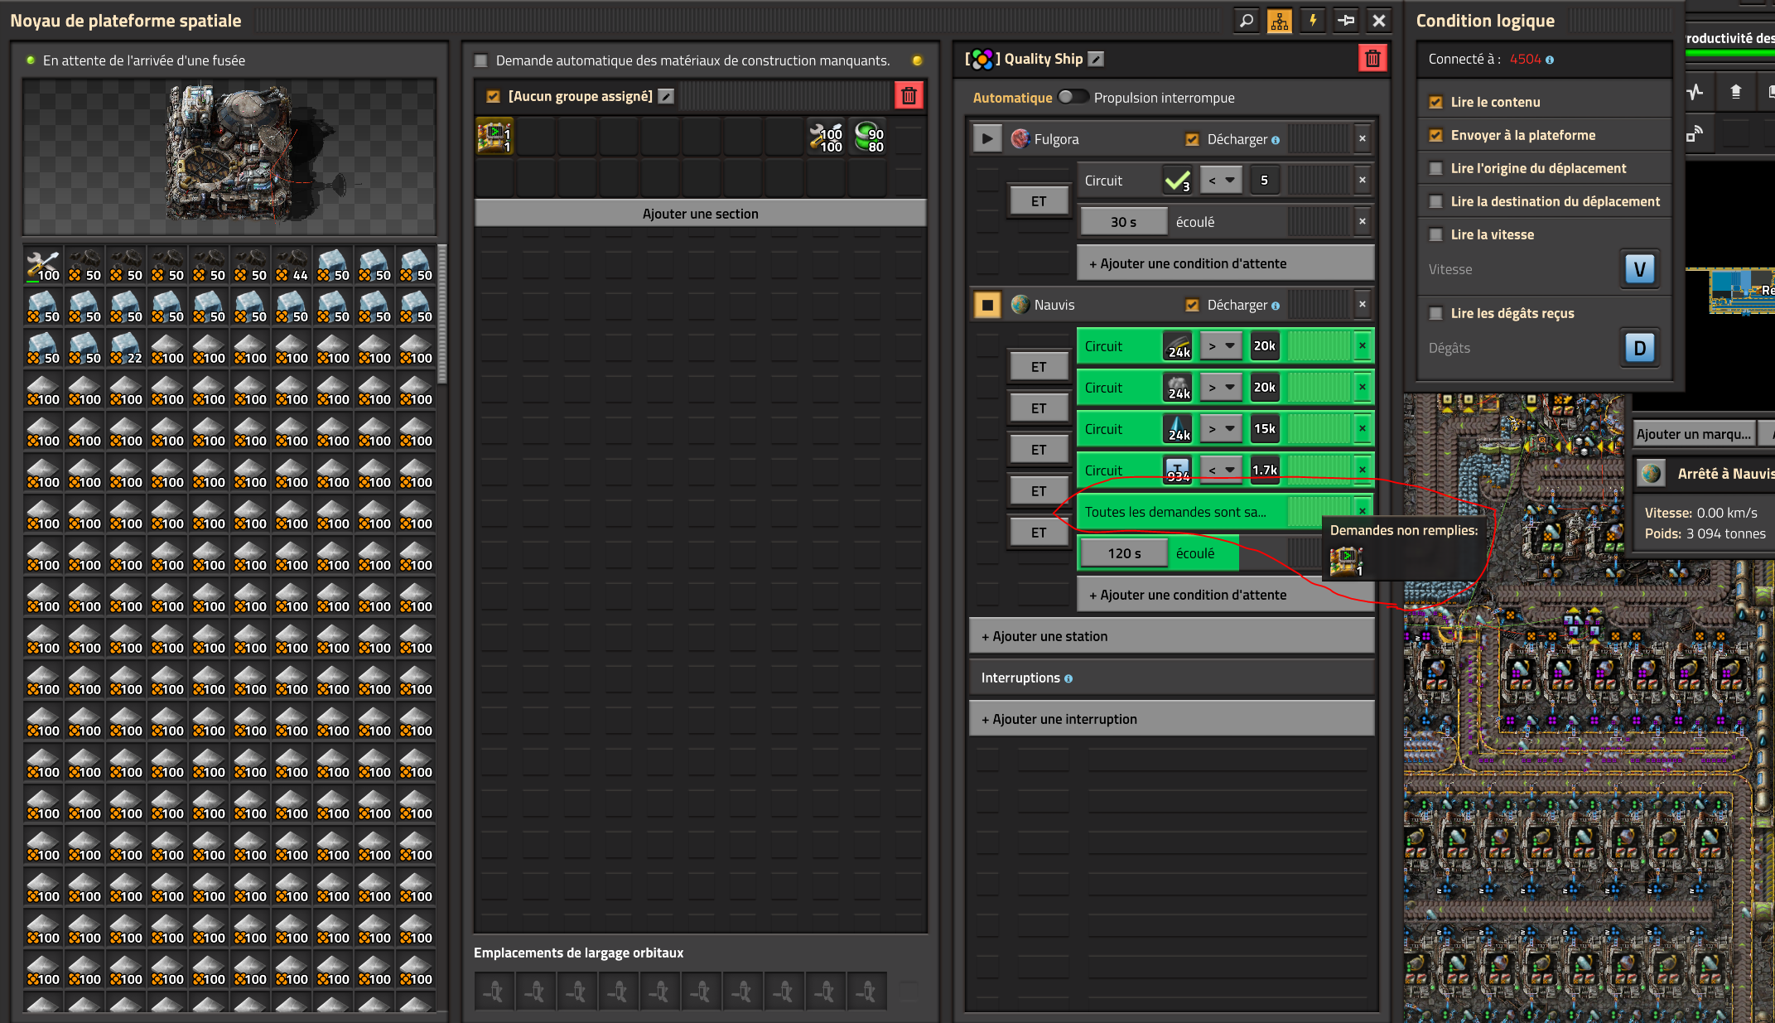This screenshot has height=1023, width=1775.
Task: Click the platform inventory scrollbar
Action: 442,315
